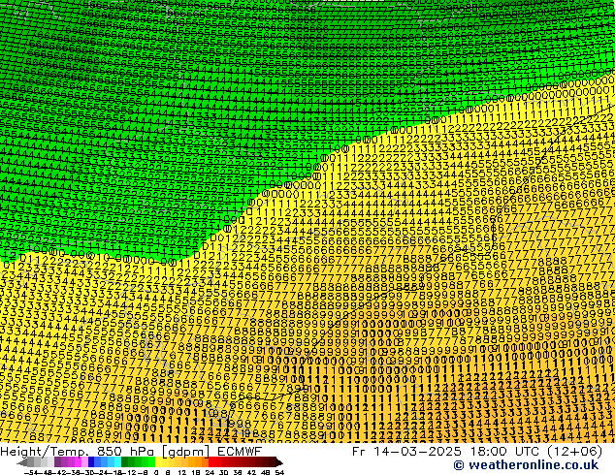Click the bright red legend swatch at 24
Image resolution: width=615 pixels, height=475 pixels.
coord(211,462)
